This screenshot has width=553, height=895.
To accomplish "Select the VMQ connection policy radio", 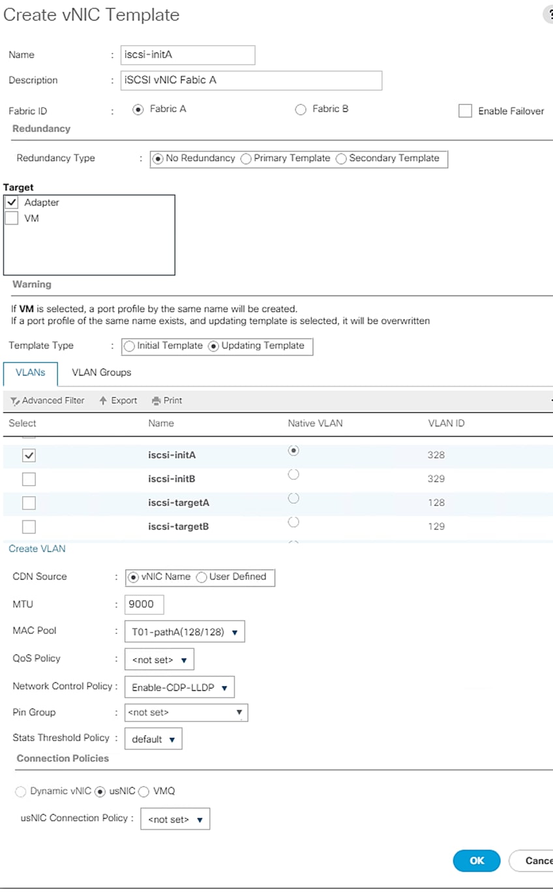I will (144, 791).
